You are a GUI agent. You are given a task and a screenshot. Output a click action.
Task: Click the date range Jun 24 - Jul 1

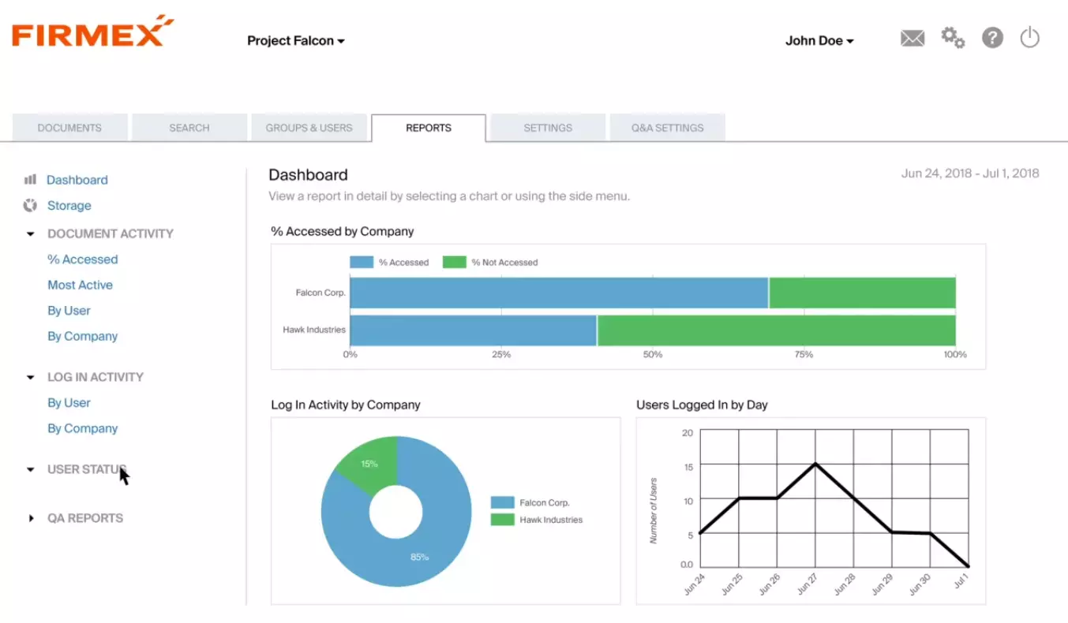pos(970,173)
